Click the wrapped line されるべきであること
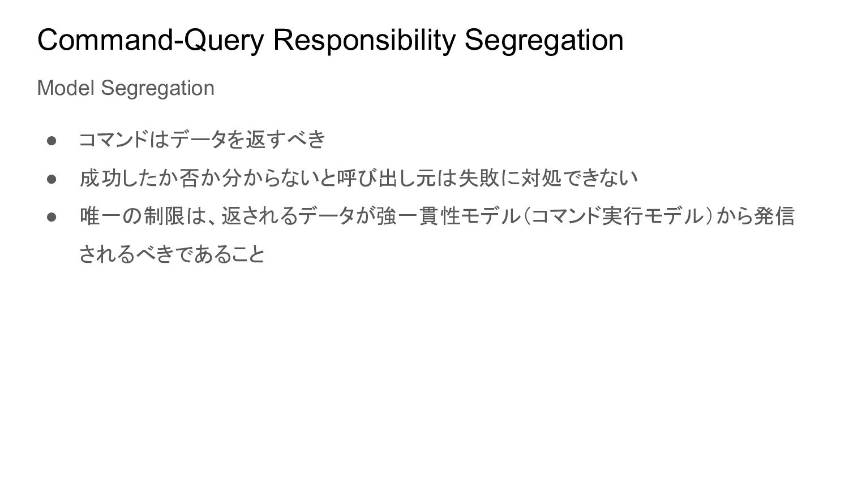This screenshot has height=477, width=849. tap(172, 254)
